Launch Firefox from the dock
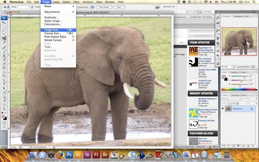The width and height of the screenshot is (259, 162). click(60, 155)
